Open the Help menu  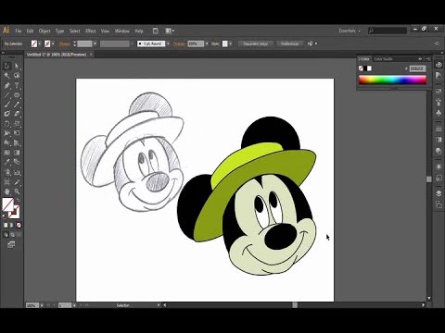(139, 31)
